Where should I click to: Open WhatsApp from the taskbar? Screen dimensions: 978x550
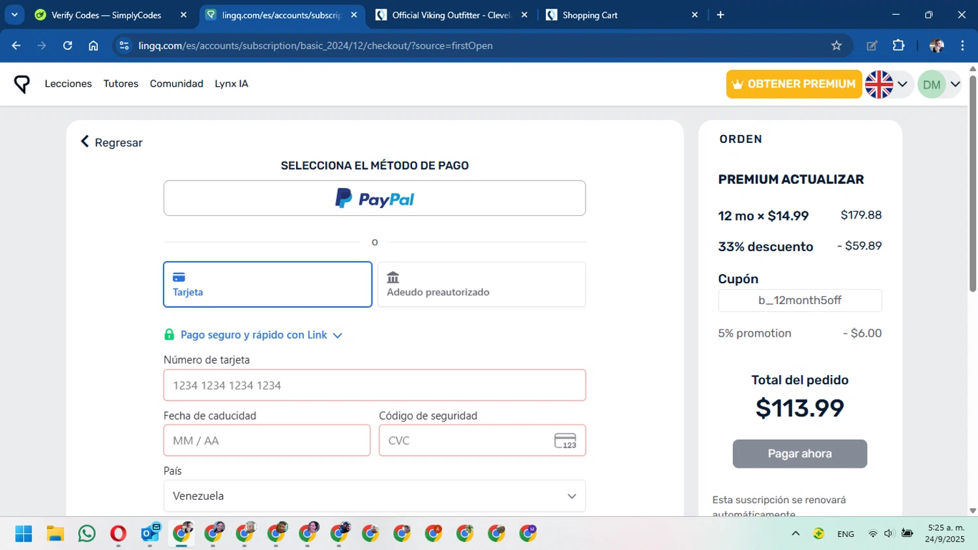(x=87, y=534)
